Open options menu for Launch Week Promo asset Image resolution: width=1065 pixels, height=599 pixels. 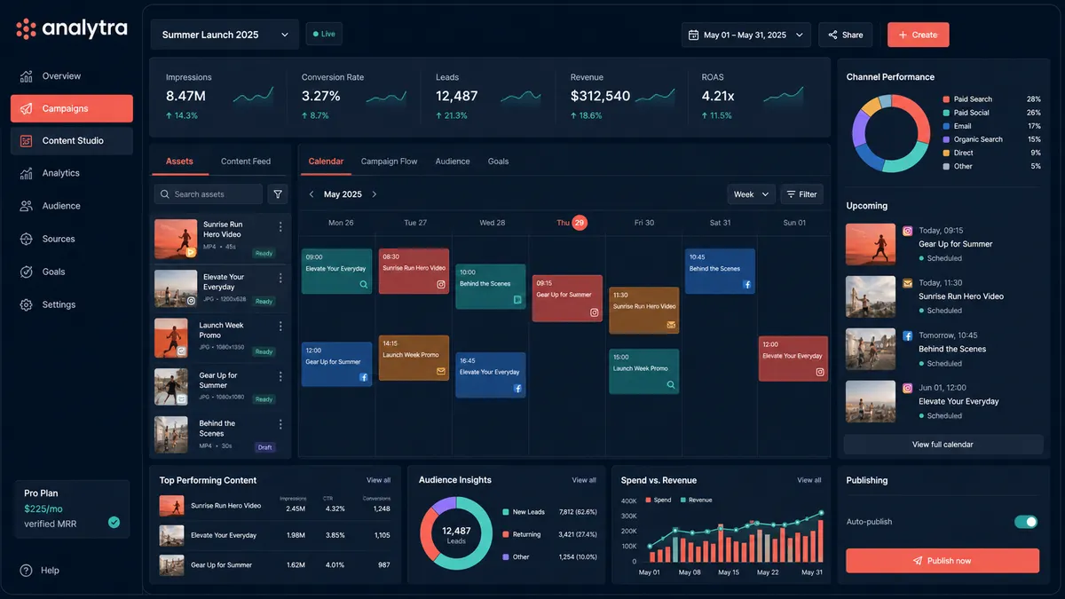(x=280, y=327)
